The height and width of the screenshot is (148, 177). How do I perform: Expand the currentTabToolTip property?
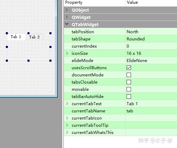point(67,125)
